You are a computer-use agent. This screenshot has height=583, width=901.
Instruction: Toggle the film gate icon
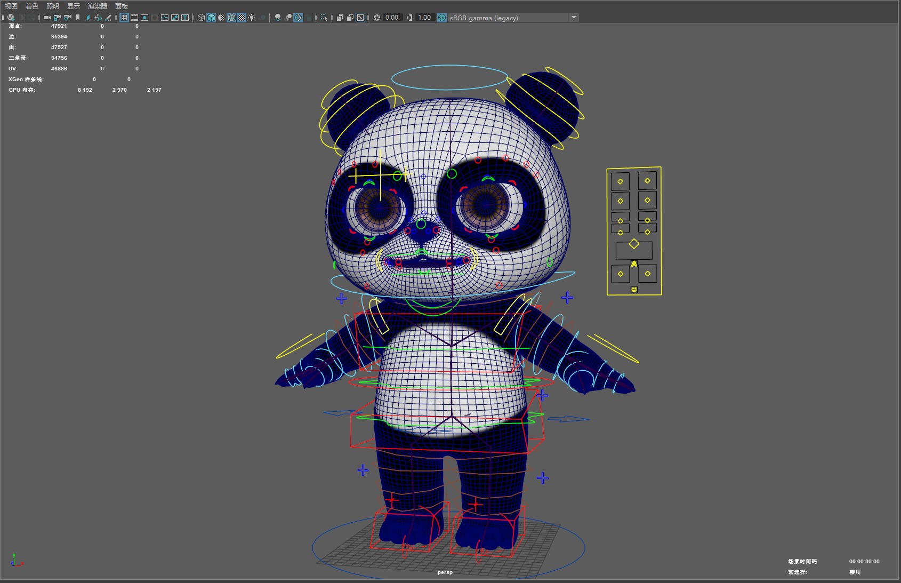pyautogui.click(x=134, y=18)
